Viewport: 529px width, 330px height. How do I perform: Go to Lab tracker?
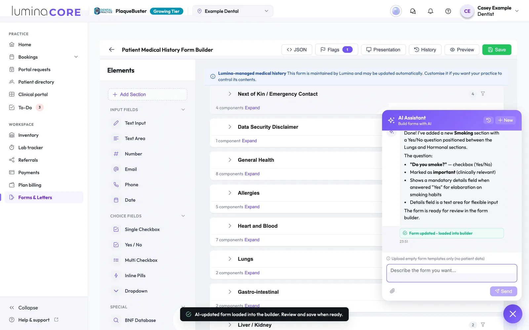click(x=44, y=148)
